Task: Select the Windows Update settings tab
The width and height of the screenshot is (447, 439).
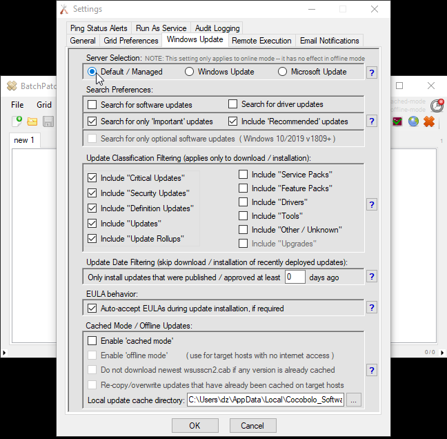Action: pos(195,39)
